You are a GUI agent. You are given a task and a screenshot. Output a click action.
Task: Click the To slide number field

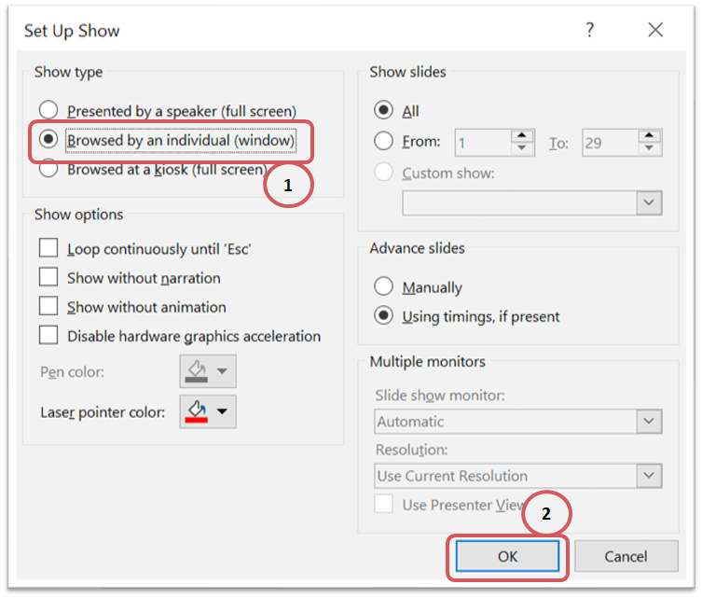[610, 143]
